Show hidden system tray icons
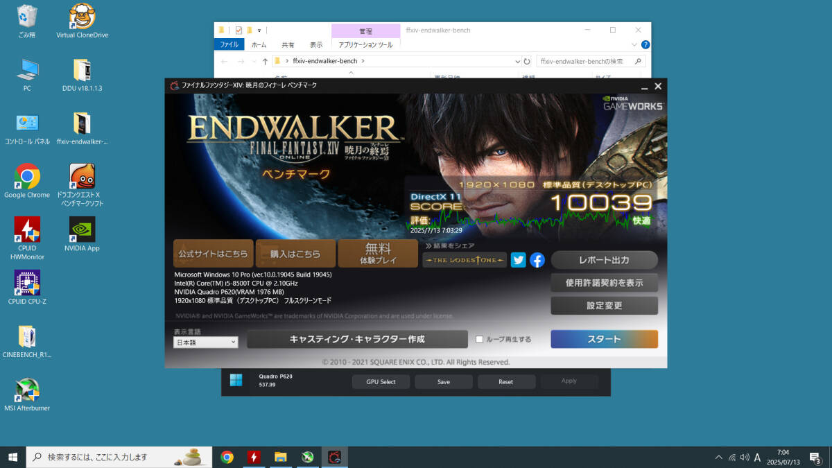 718,458
